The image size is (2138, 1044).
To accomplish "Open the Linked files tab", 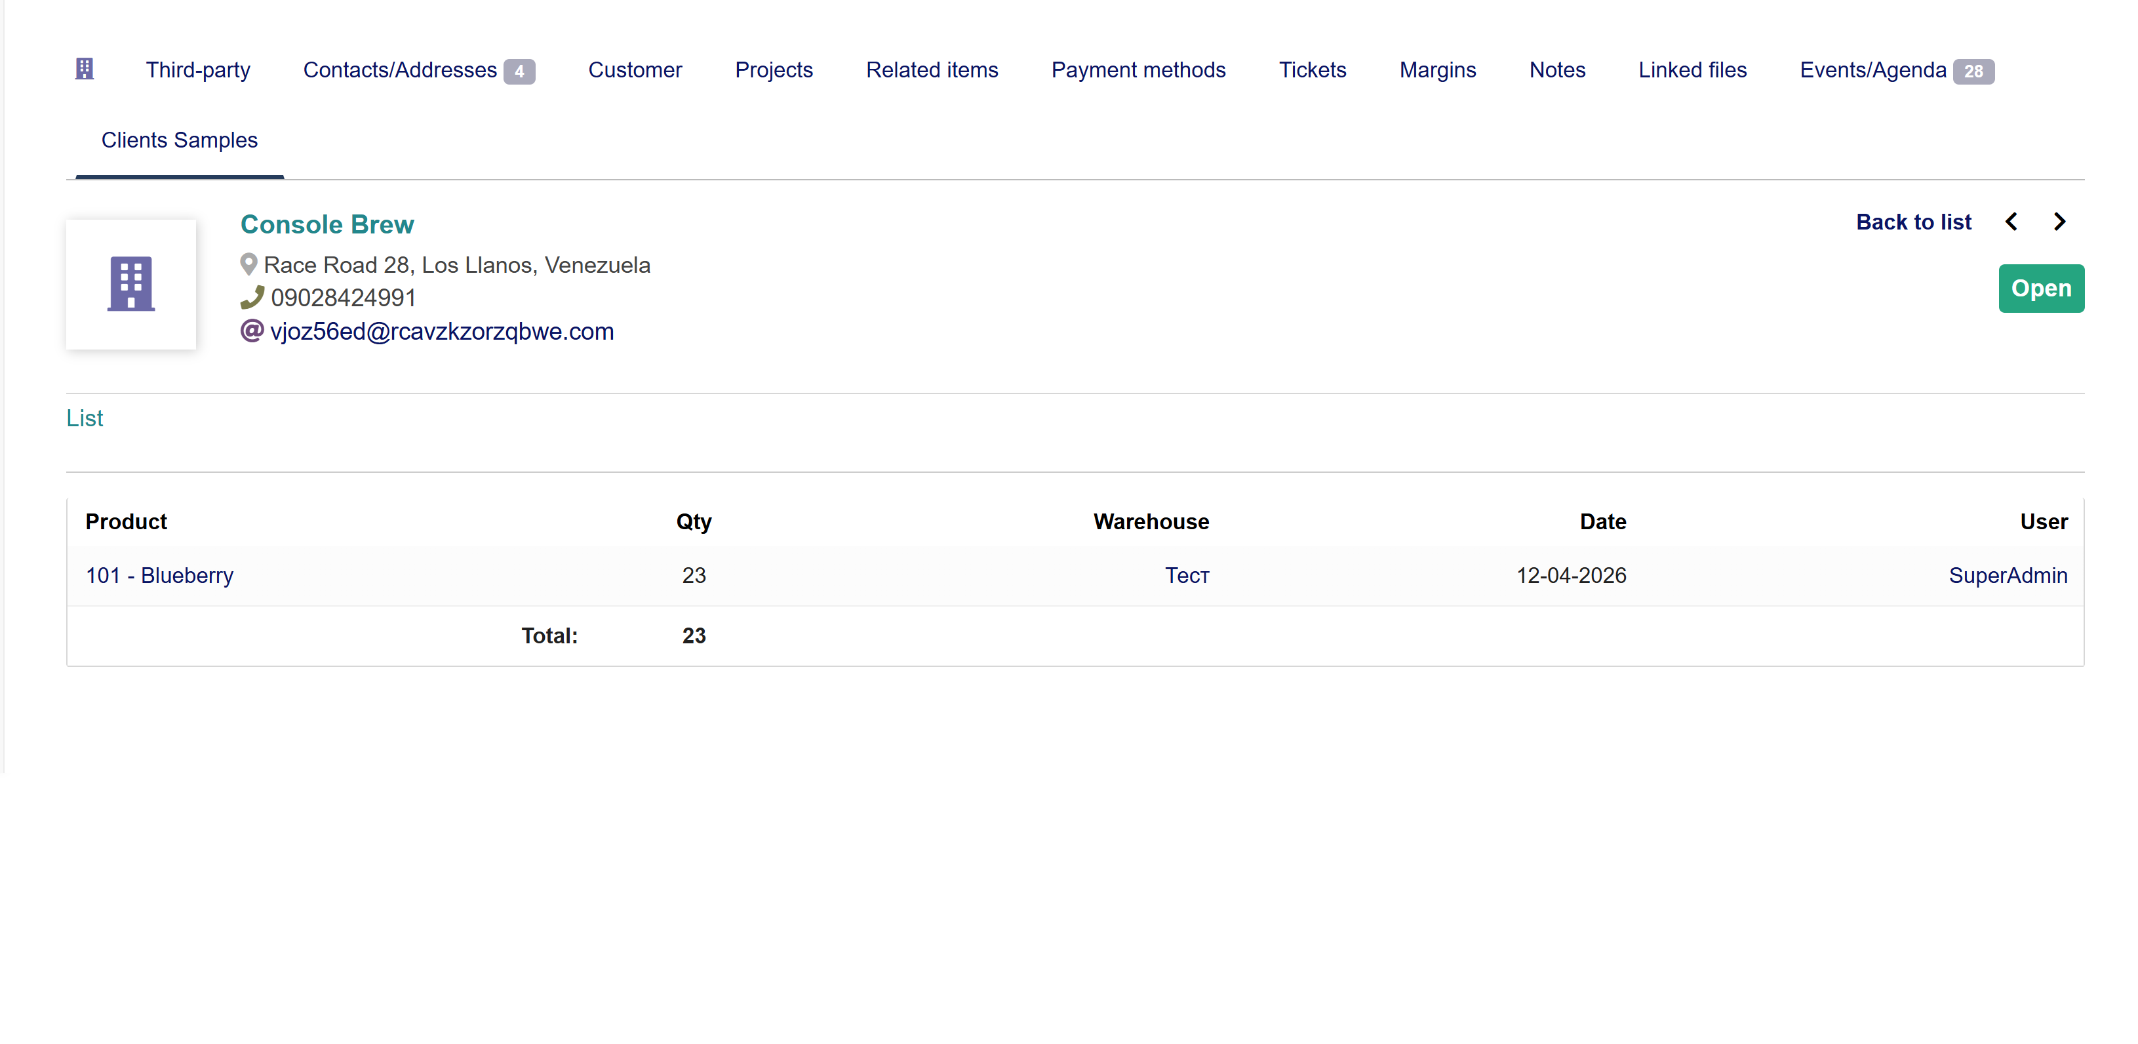I will [x=1692, y=70].
